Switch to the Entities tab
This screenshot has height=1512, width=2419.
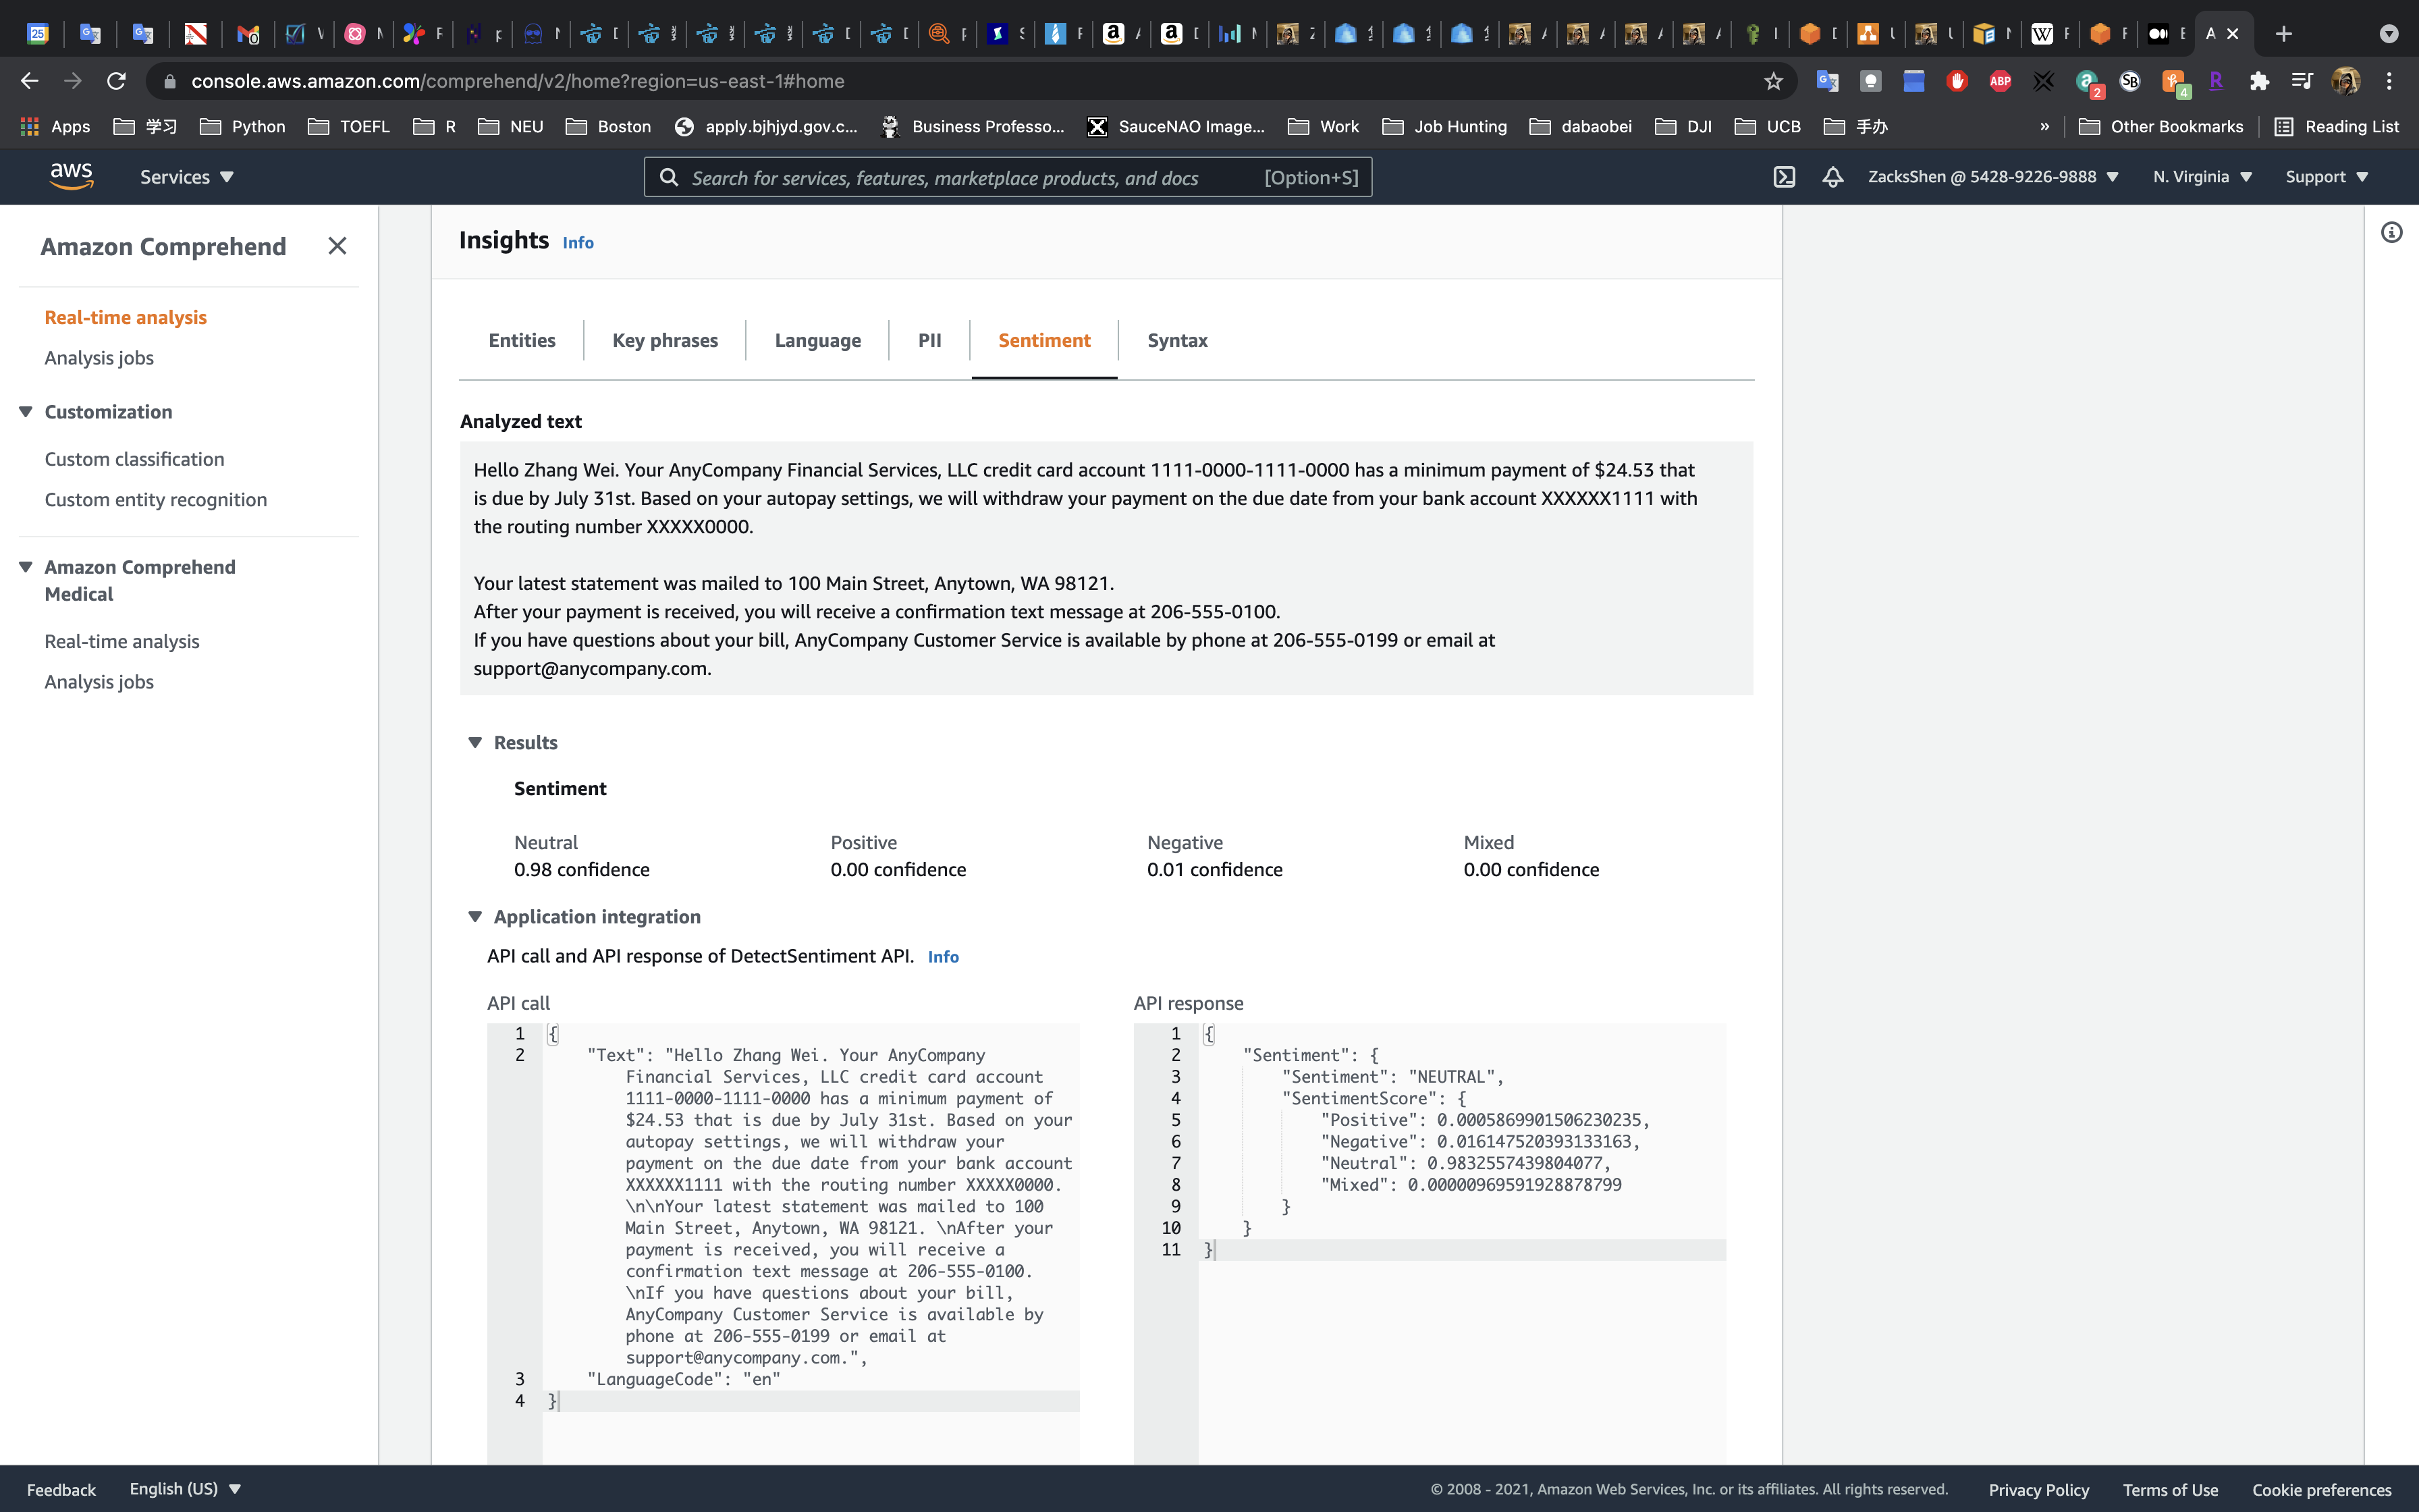pyautogui.click(x=522, y=340)
